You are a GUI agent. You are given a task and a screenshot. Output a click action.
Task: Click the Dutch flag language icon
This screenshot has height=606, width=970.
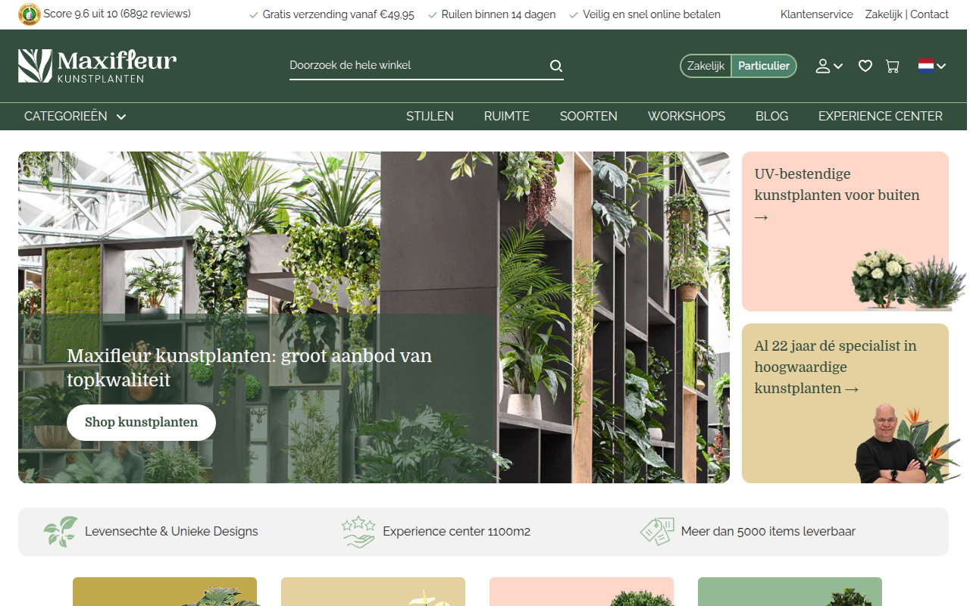(x=926, y=66)
